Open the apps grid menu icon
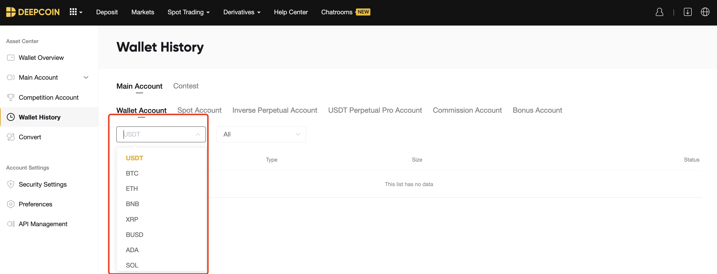Viewport: 717px width, 274px height. pos(76,12)
